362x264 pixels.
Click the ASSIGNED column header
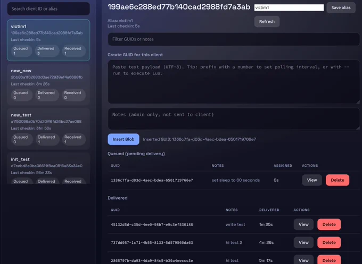click(x=283, y=166)
